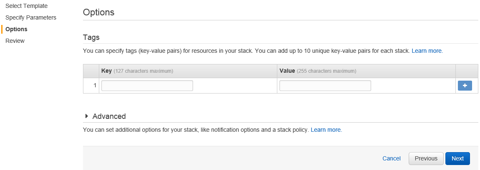Image resolution: width=480 pixels, height=170 pixels.
Task: Open Learn more link about advanced options
Action: click(x=327, y=130)
